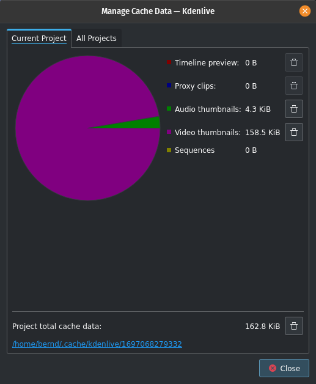
Task: Click the green Audio thumbnails color swatch
Action: pyautogui.click(x=169, y=109)
